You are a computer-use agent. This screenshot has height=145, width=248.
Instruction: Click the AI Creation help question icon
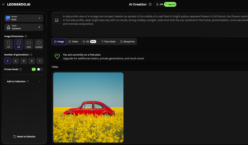click(x=150, y=4)
